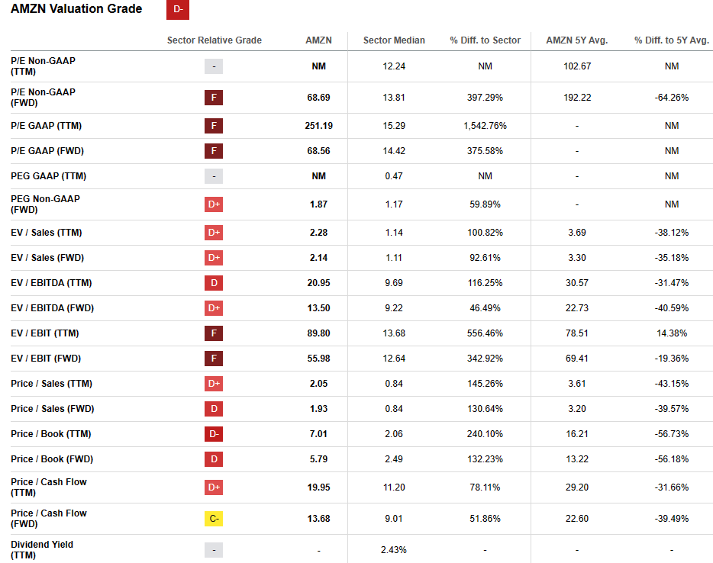Select the D grade badge for Price / Sales (FWD)

214,409
